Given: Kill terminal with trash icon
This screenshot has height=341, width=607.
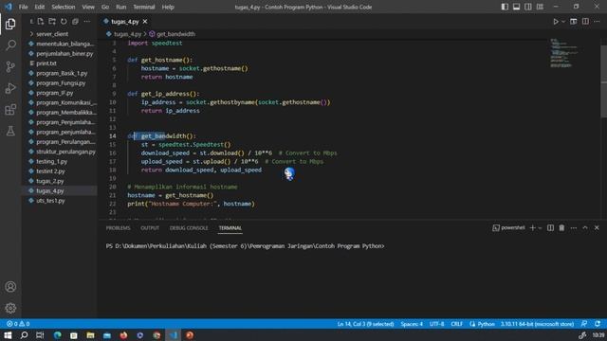Looking at the screenshot, I should [561, 227].
